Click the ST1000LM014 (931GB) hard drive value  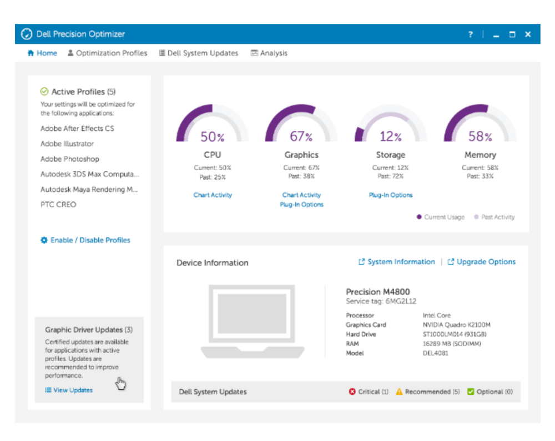(x=455, y=334)
